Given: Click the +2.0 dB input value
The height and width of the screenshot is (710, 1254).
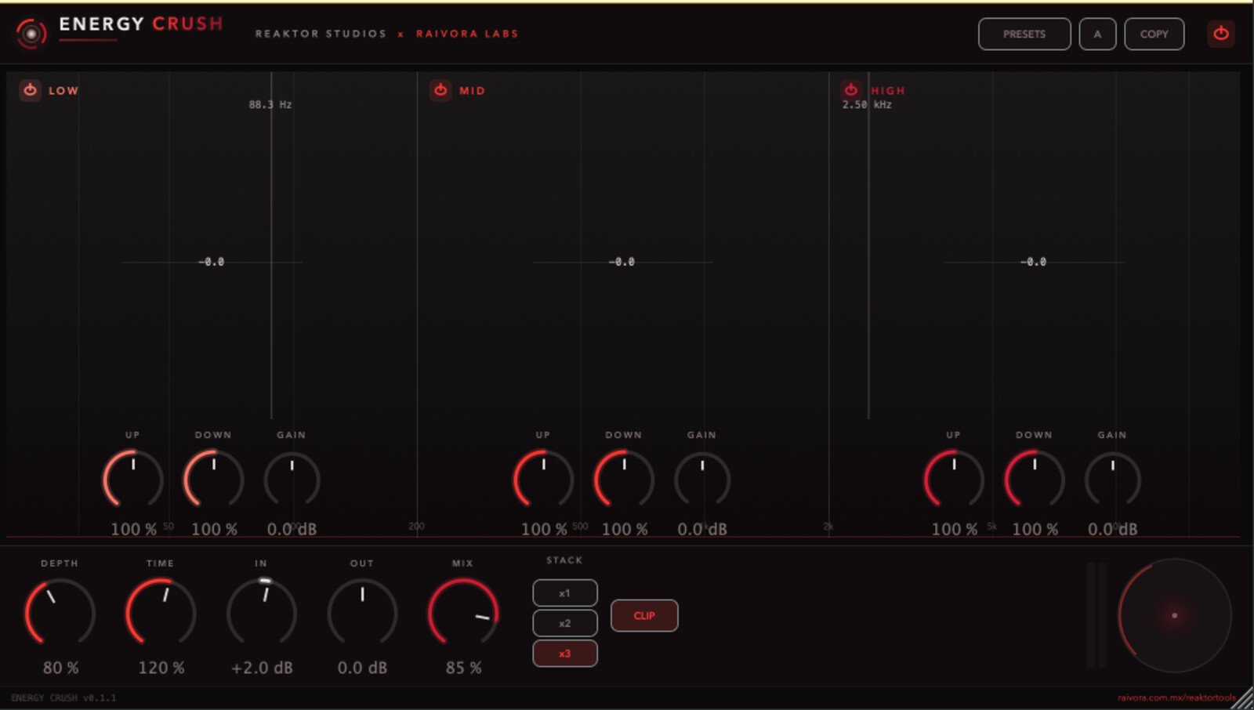Looking at the screenshot, I should pos(262,668).
